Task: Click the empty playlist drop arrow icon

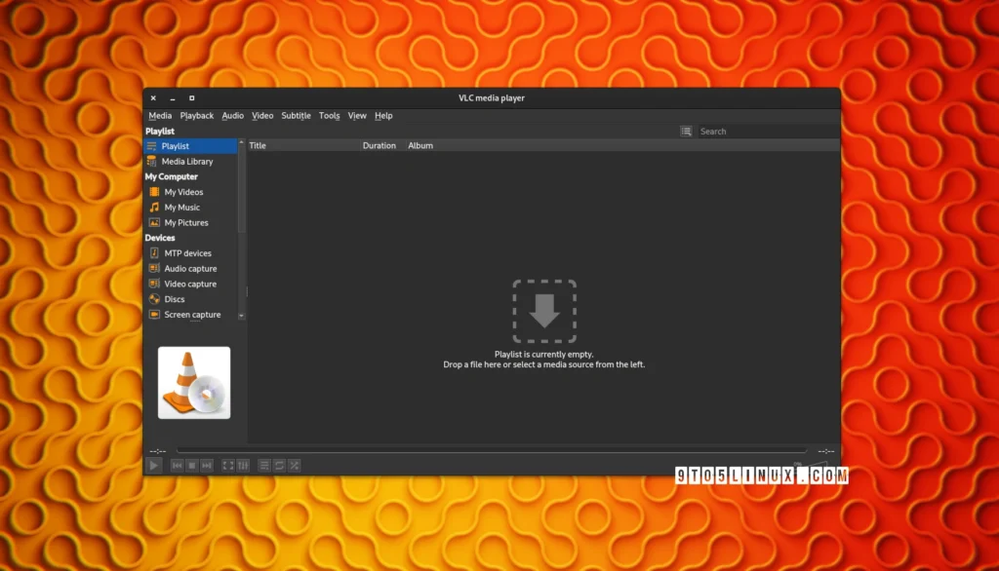Action: click(x=544, y=311)
